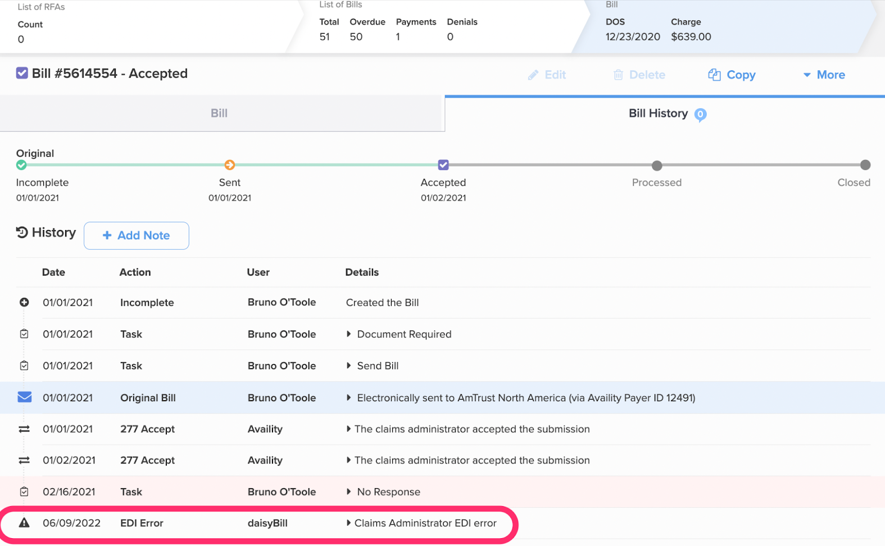Switch to the Bill tab

point(219,113)
